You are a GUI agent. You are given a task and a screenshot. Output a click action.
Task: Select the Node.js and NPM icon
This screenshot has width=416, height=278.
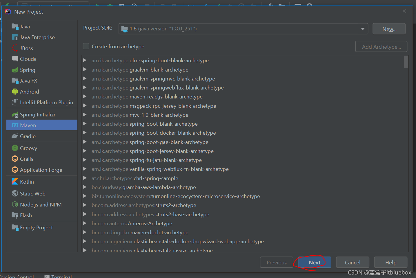[x=15, y=204]
